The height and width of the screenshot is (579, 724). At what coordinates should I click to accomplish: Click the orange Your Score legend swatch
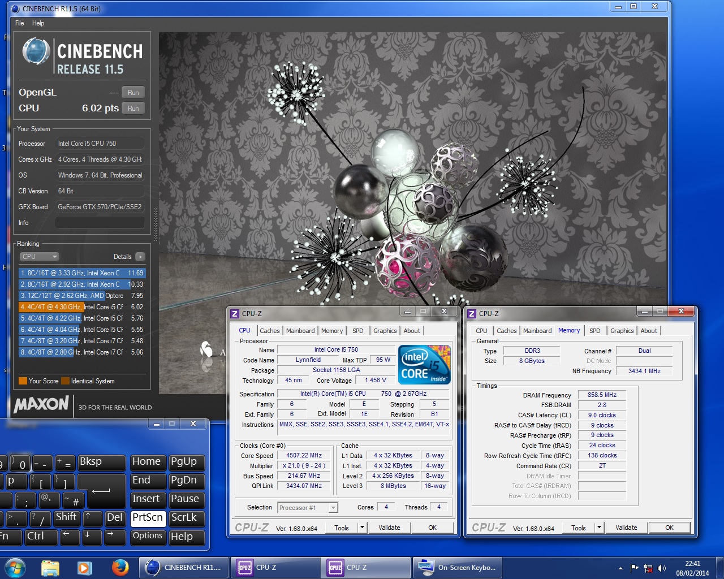23,381
